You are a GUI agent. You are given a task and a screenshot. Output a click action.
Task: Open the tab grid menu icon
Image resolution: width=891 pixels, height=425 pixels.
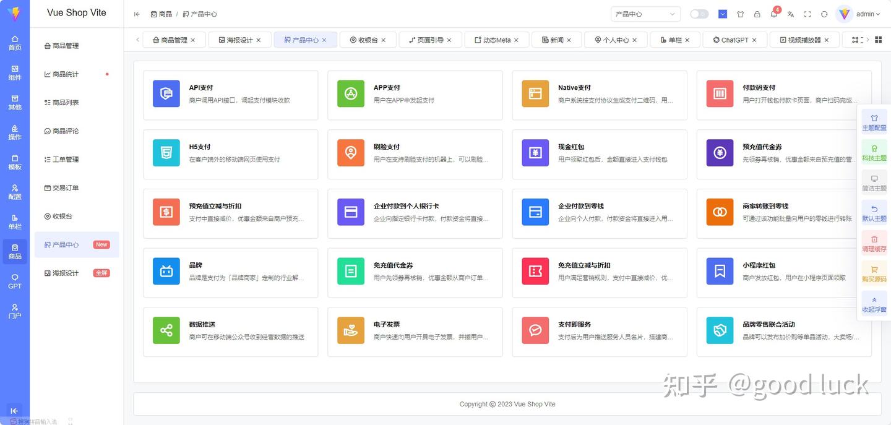click(x=878, y=40)
